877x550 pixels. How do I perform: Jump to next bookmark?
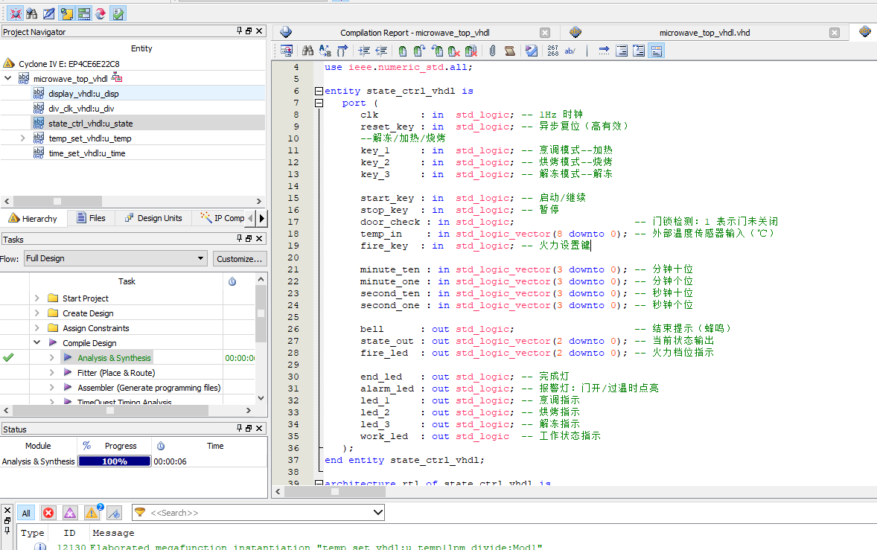pos(419,51)
